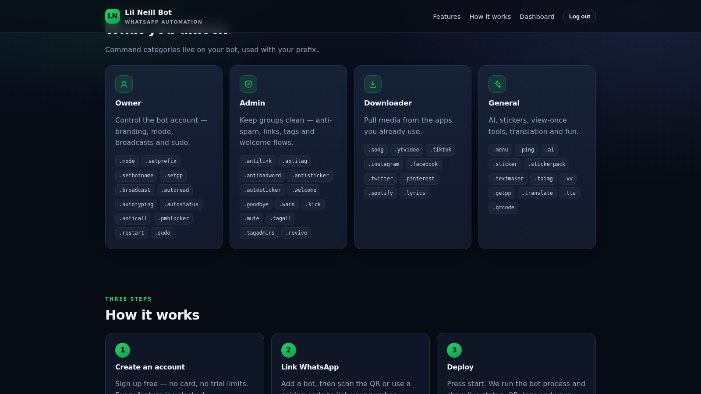Viewport: 701px width, 394px height.
Task: Click the step 2 number badge
Action: pyautogui.click(x=289, y=350)
